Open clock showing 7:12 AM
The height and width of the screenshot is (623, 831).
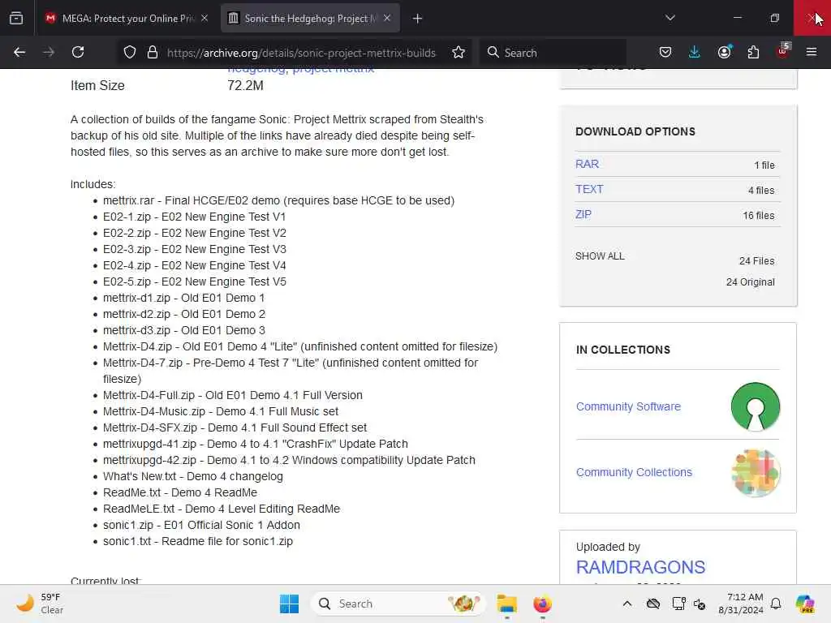(741, 604)
